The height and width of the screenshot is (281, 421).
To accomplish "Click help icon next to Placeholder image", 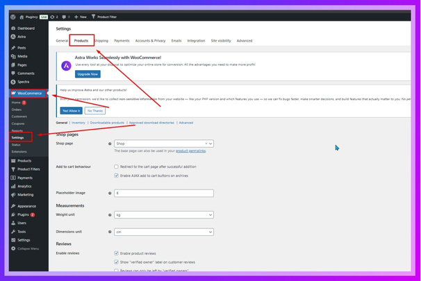I will click(x=110, y=193).
